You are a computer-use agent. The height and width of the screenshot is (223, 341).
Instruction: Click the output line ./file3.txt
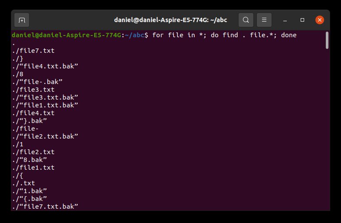click(x=33, y=90)
